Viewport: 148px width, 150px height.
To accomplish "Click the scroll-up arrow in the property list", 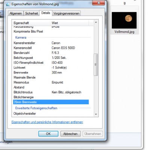I will 96,22.
